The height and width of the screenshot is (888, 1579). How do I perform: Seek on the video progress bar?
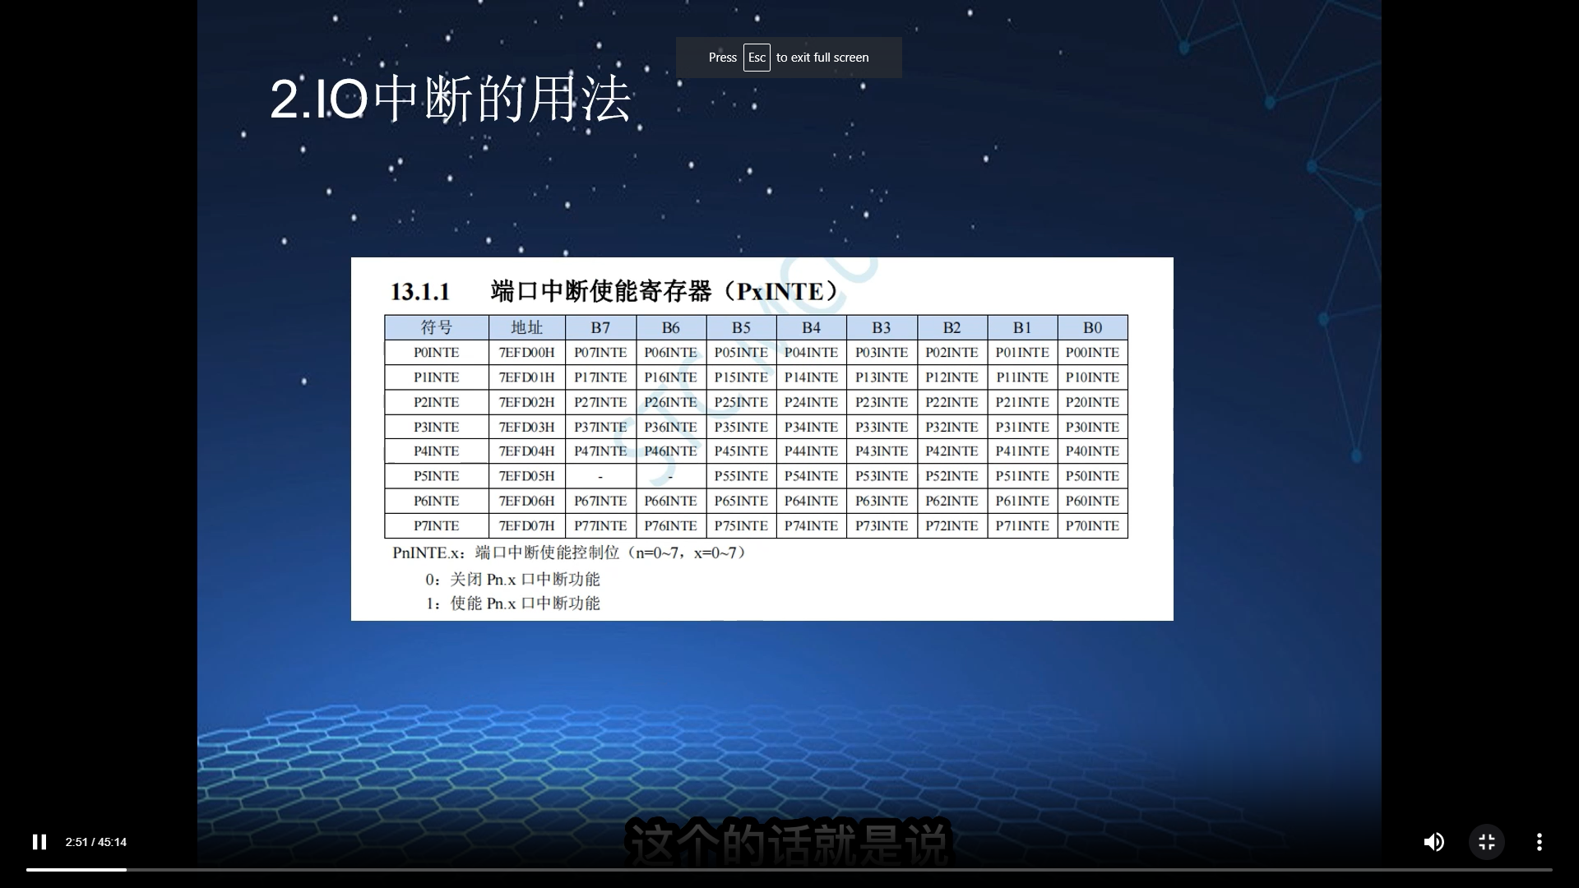789,869
